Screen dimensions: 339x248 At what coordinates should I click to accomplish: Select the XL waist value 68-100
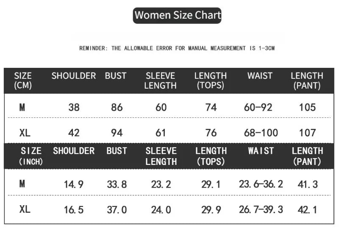pos(261,133)
